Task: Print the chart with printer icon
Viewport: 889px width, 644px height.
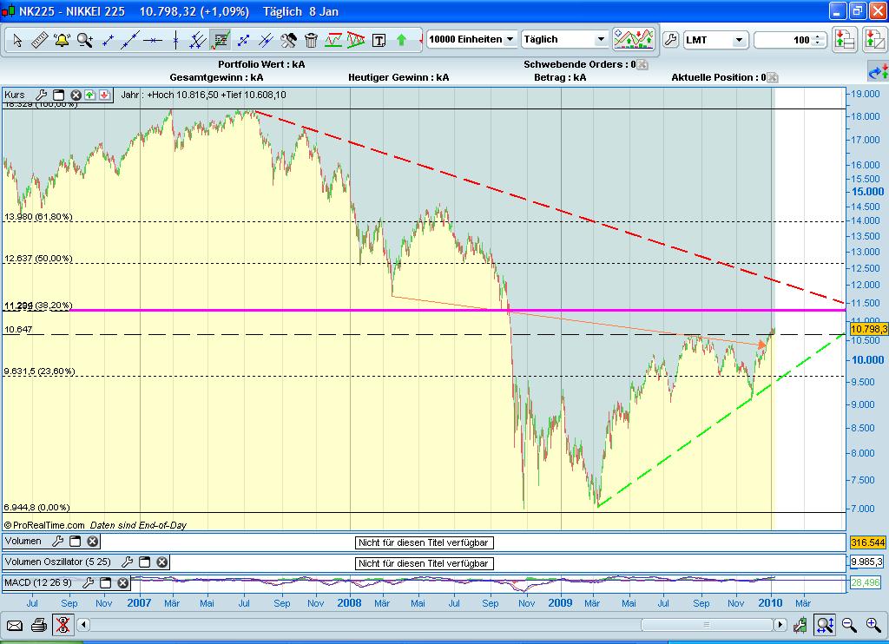Action: coord(38,625)
